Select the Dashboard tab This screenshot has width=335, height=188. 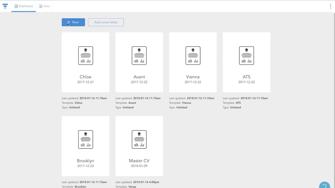[24, 6]
